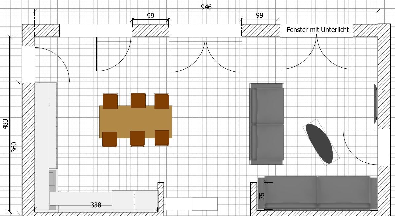395x216 pixels.
Task: Click the top-middle dining chair
Action: pos(138,101)
